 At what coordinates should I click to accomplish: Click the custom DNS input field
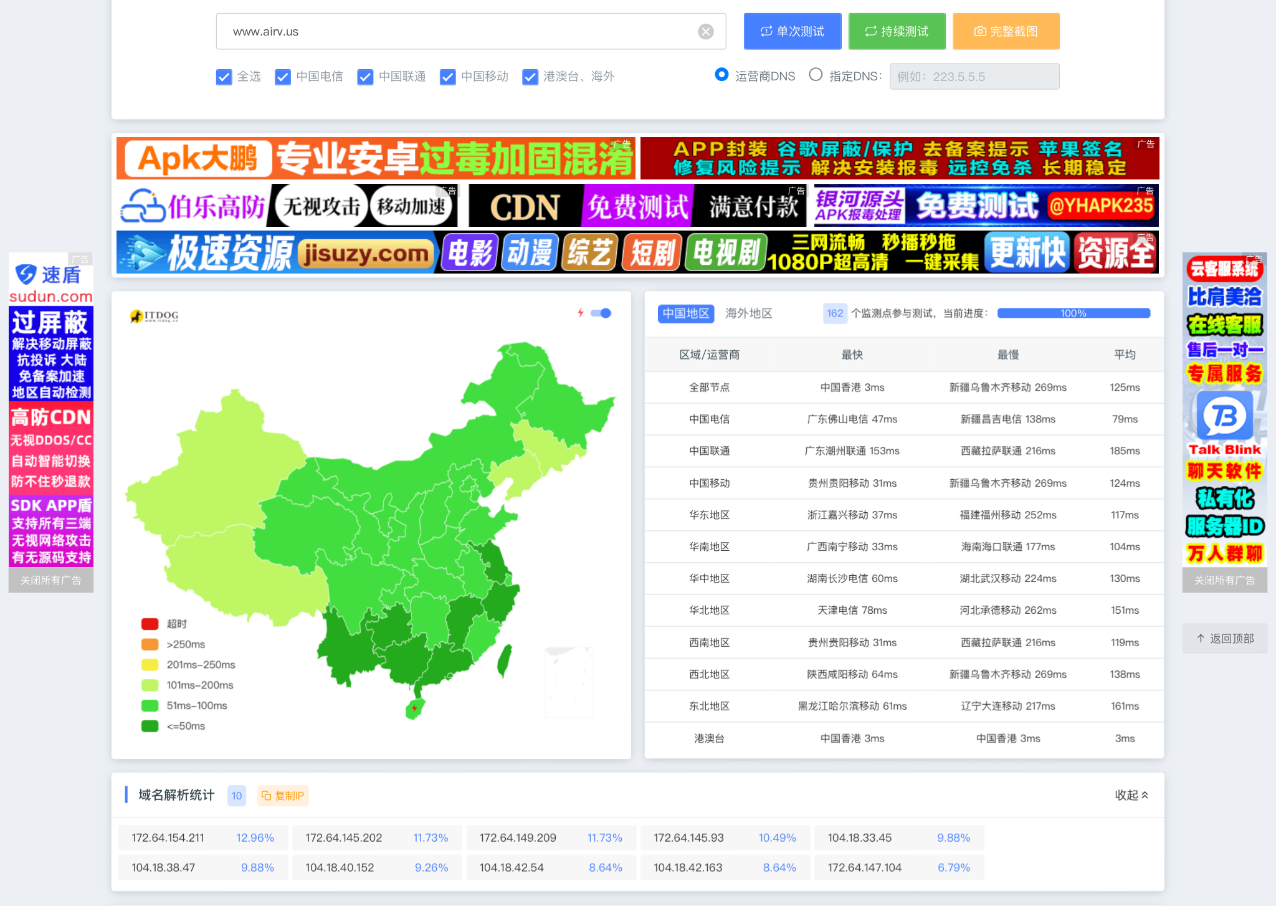(x=974, y=77)
